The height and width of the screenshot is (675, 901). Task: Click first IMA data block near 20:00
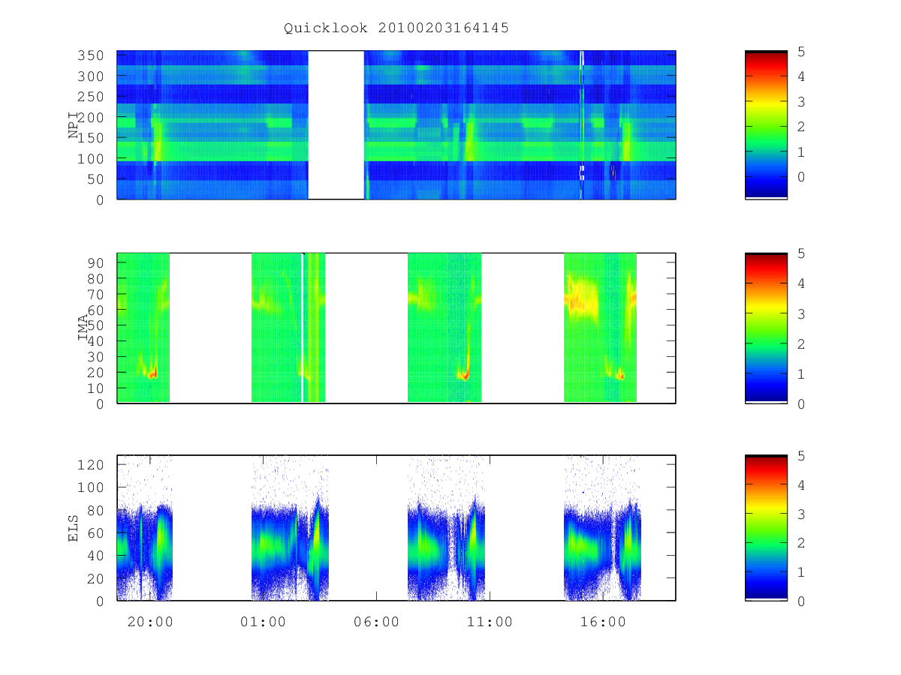pyautogui.click(x=143, y=328)
